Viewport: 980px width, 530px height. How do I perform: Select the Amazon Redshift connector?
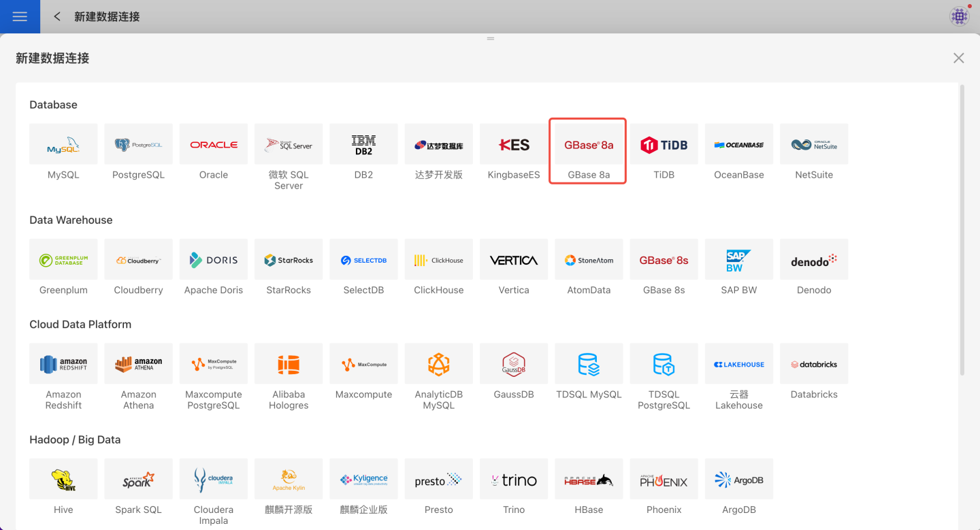pos(63,364)
